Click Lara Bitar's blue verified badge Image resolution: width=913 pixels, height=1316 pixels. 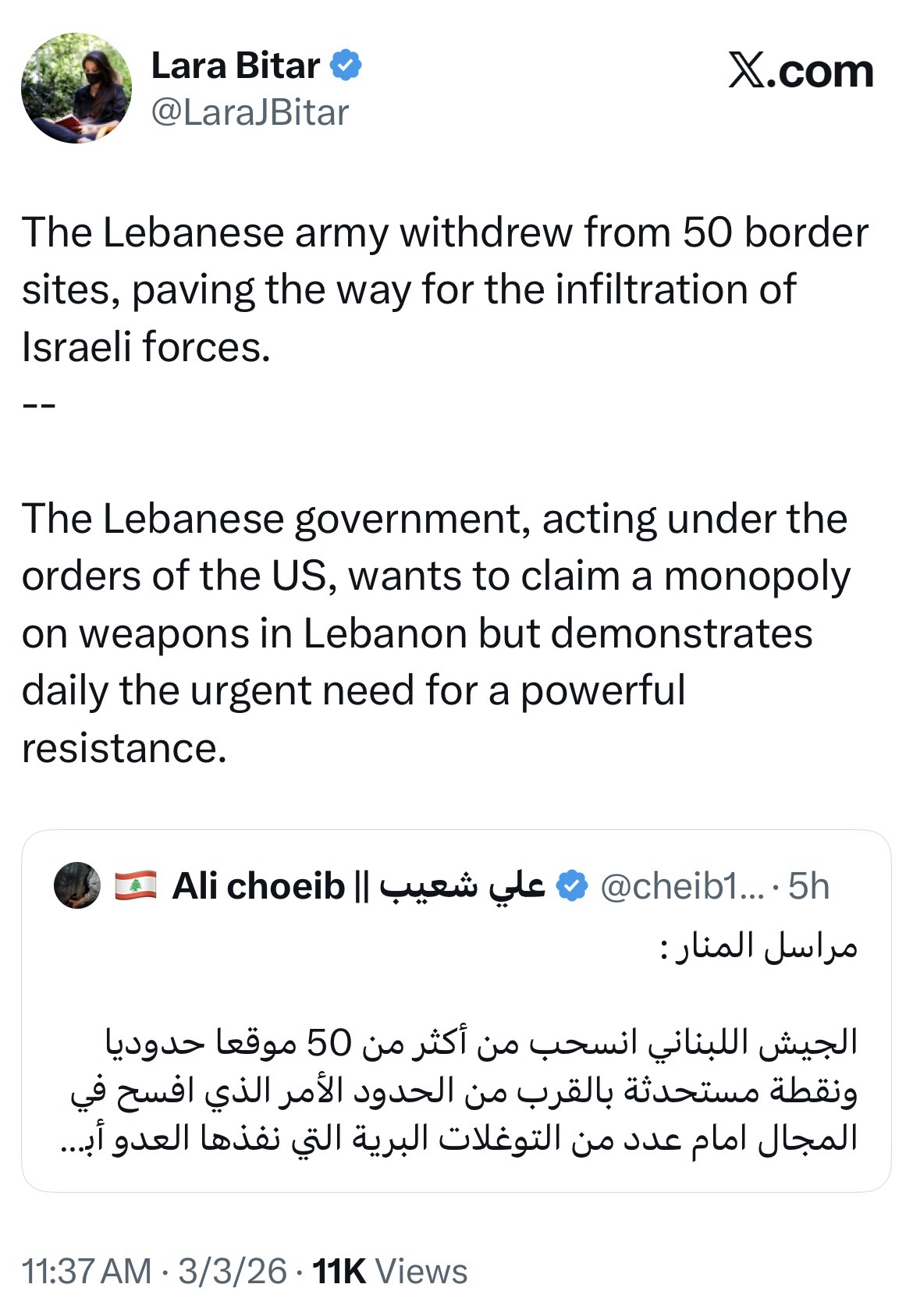[x=346, y=66]
